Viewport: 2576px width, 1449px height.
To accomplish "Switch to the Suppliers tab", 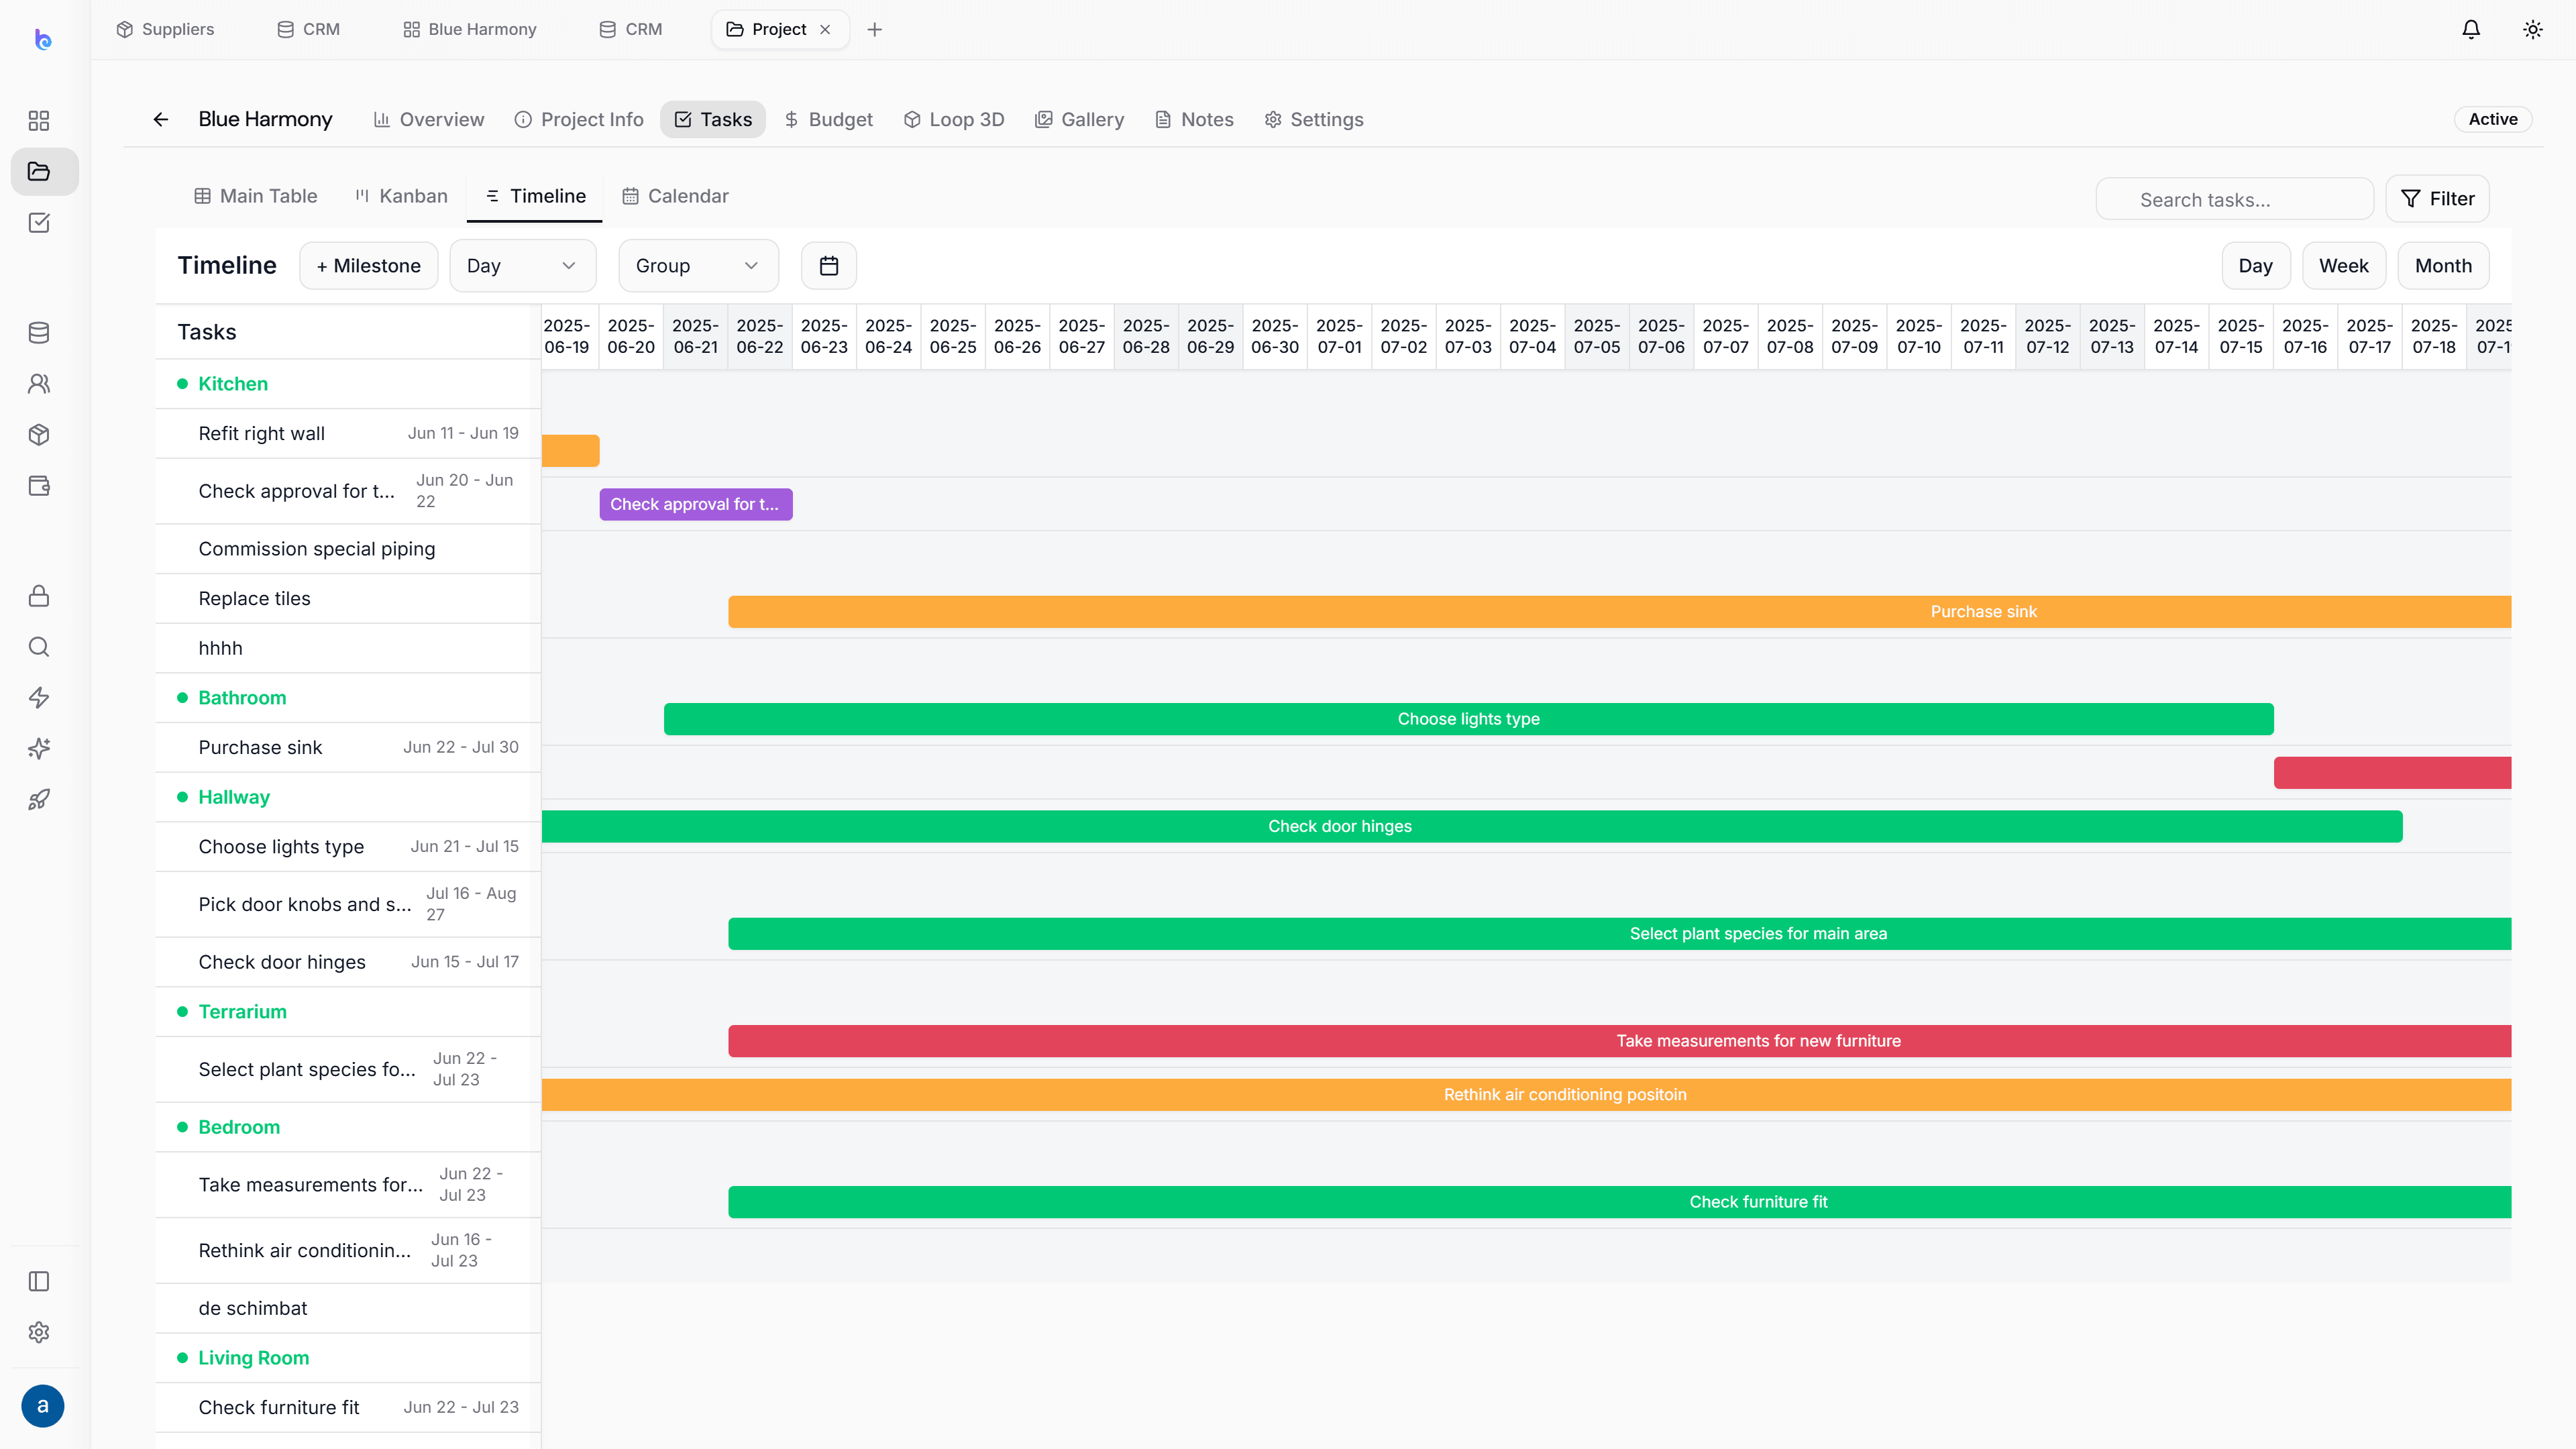I will coord(165,30).
